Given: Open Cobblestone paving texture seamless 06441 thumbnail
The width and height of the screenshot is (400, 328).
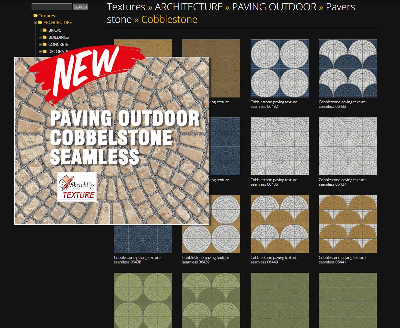Looking at the screenshot, I should pos(347,224).
